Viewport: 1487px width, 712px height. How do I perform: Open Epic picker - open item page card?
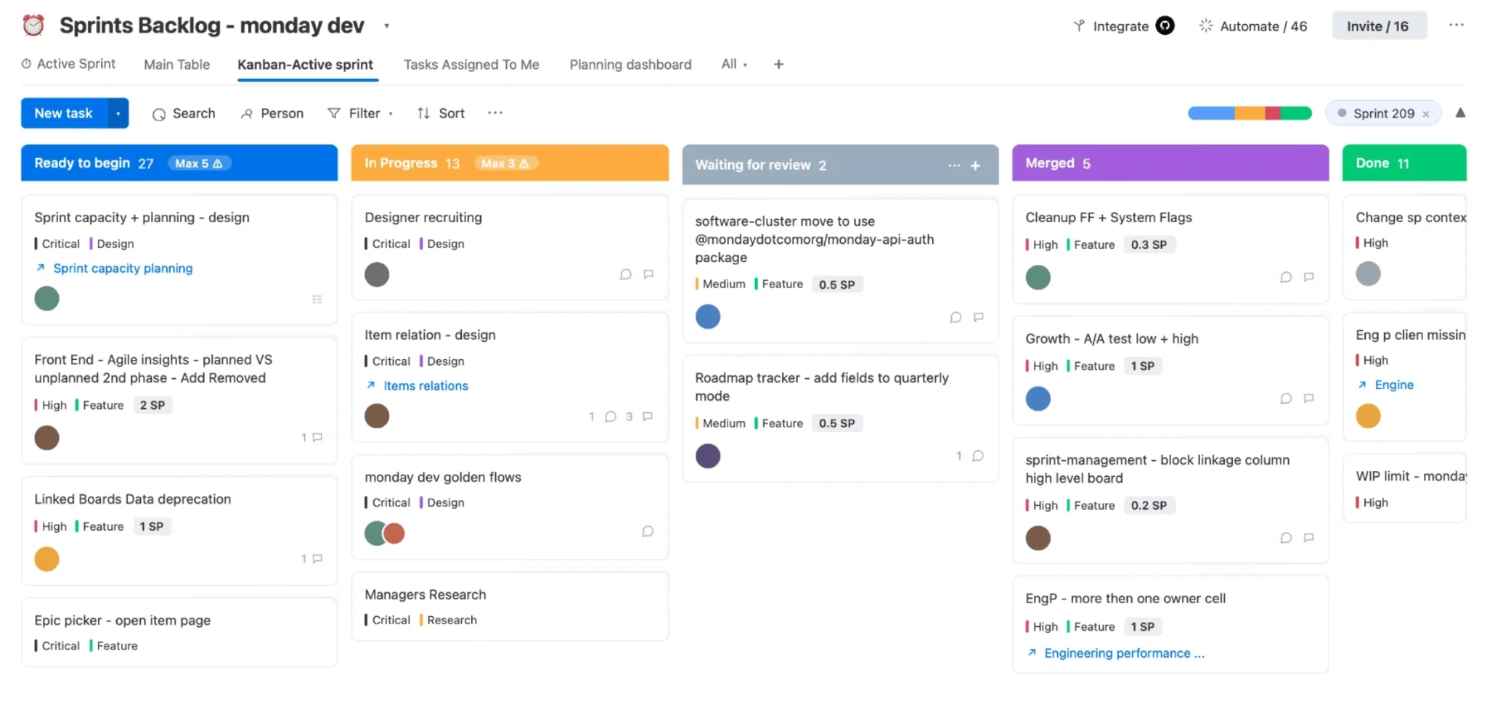click(x=179, y=631)
